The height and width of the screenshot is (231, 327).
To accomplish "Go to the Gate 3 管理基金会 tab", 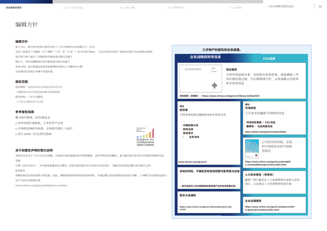I will point(176,7).
